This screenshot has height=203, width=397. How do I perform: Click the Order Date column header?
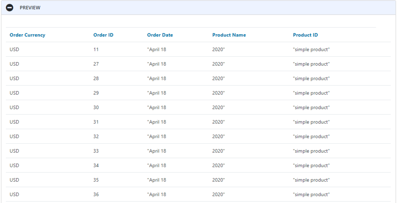coord(160,35)
